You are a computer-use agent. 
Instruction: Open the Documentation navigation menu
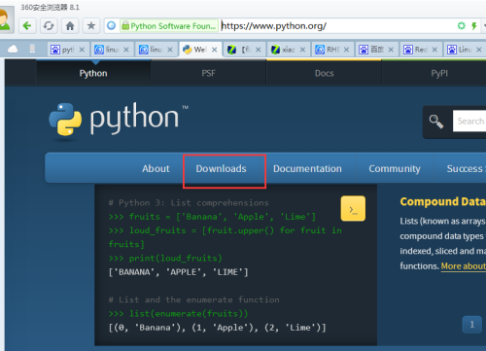click(307, 168)
